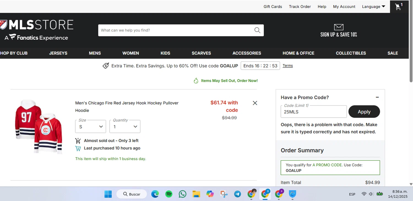
Task: Open the blue shield app in taskbar
Action: (x=292, y=194)
